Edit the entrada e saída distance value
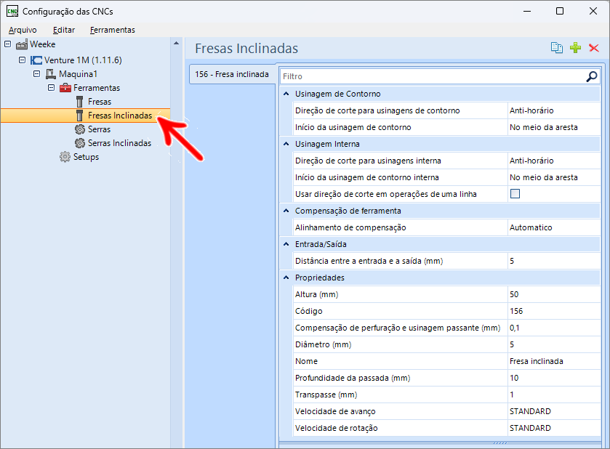 (553, 261)
